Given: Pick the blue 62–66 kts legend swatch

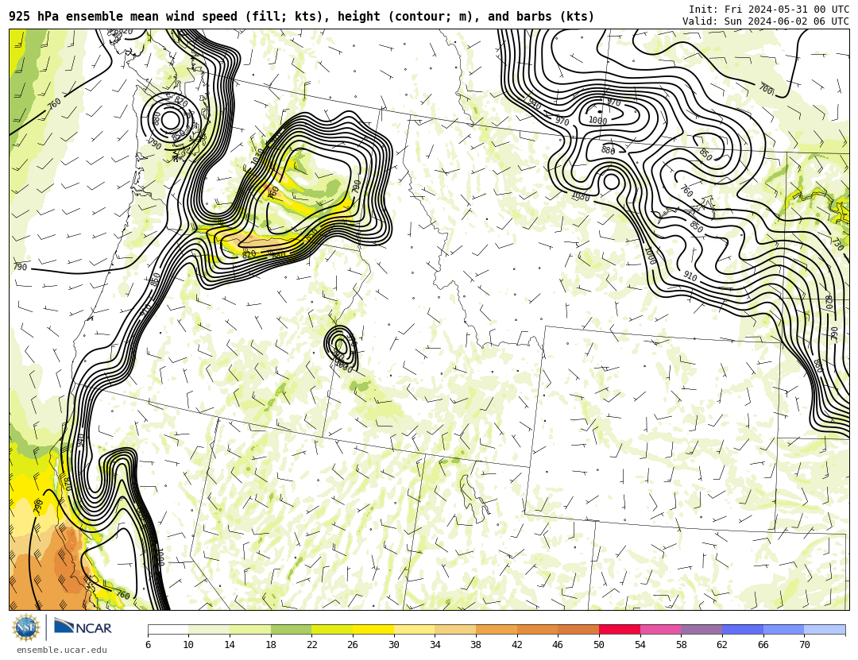Looking at the screenshot, I should (x=743, y=629).
